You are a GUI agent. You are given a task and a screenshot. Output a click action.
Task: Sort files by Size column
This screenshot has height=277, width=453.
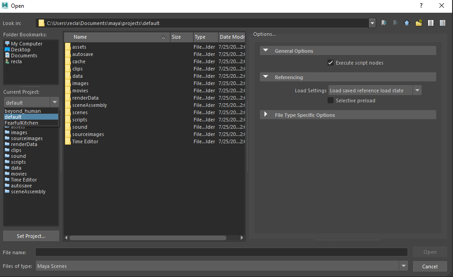pyautogui.click(x=181, y=37)
